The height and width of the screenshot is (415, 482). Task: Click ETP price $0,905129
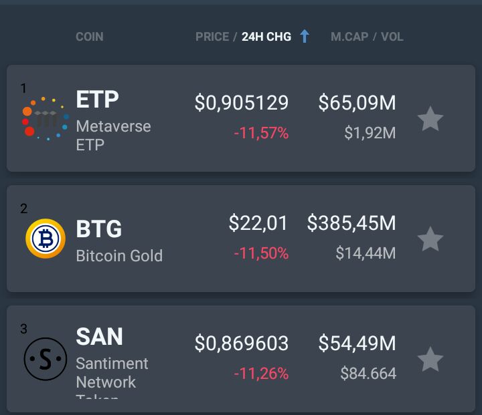click(x=241, y=103)
